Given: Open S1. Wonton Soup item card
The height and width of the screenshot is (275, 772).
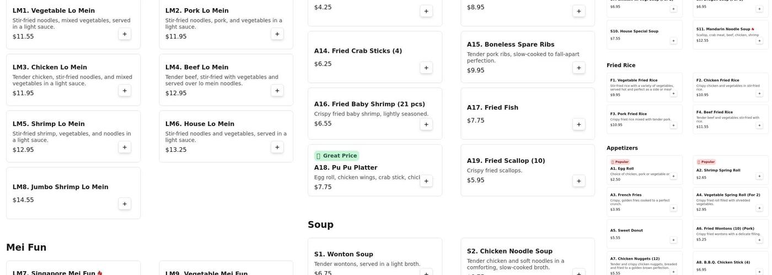Looking at the screenshot, I should (x=375, y=257).
